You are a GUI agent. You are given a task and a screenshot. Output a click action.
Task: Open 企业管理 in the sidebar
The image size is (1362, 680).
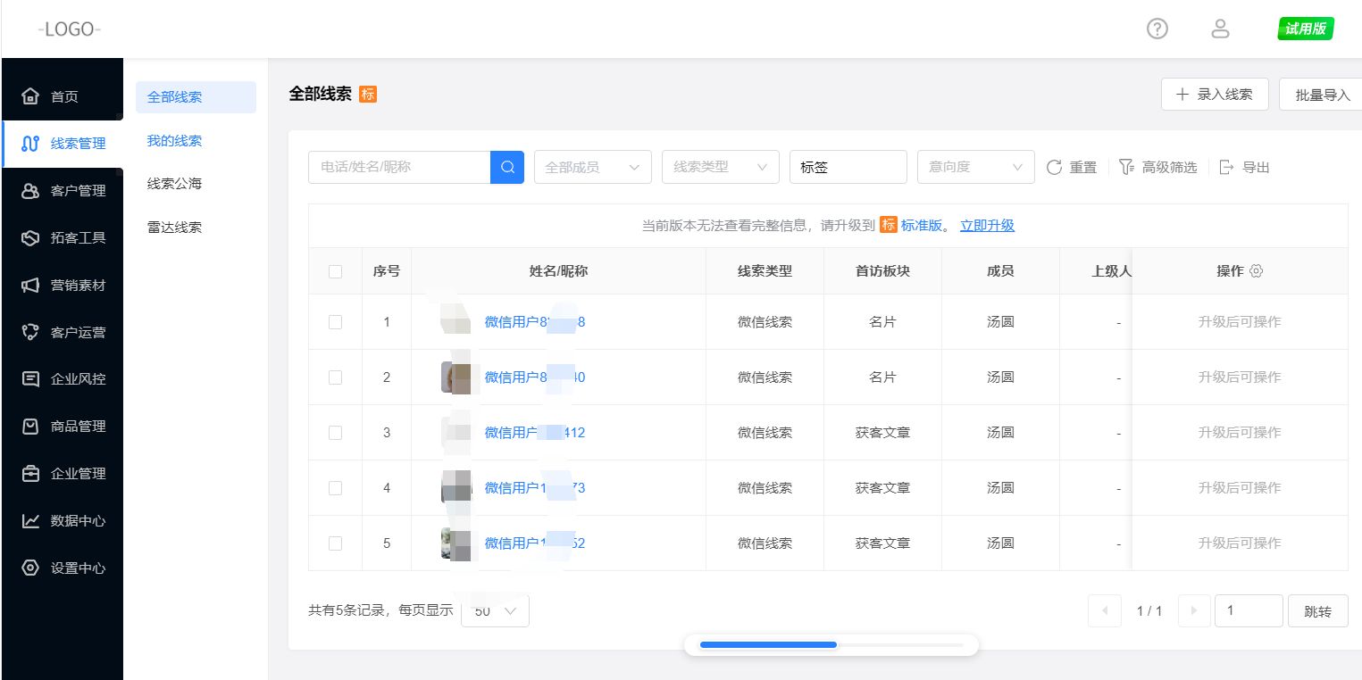(63, 474)
